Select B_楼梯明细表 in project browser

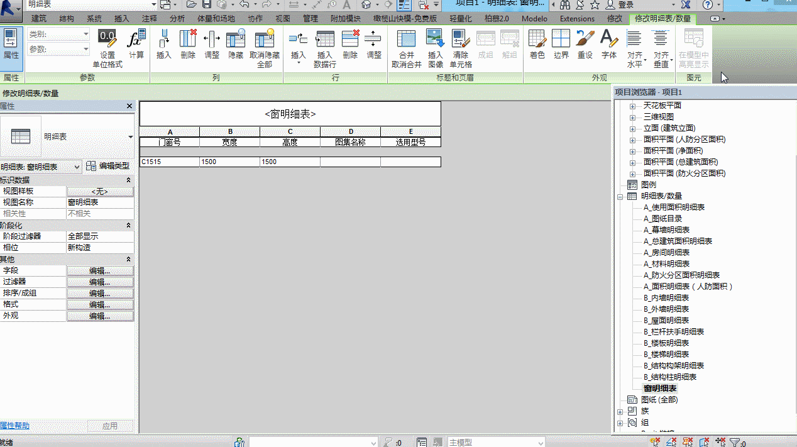666,355
